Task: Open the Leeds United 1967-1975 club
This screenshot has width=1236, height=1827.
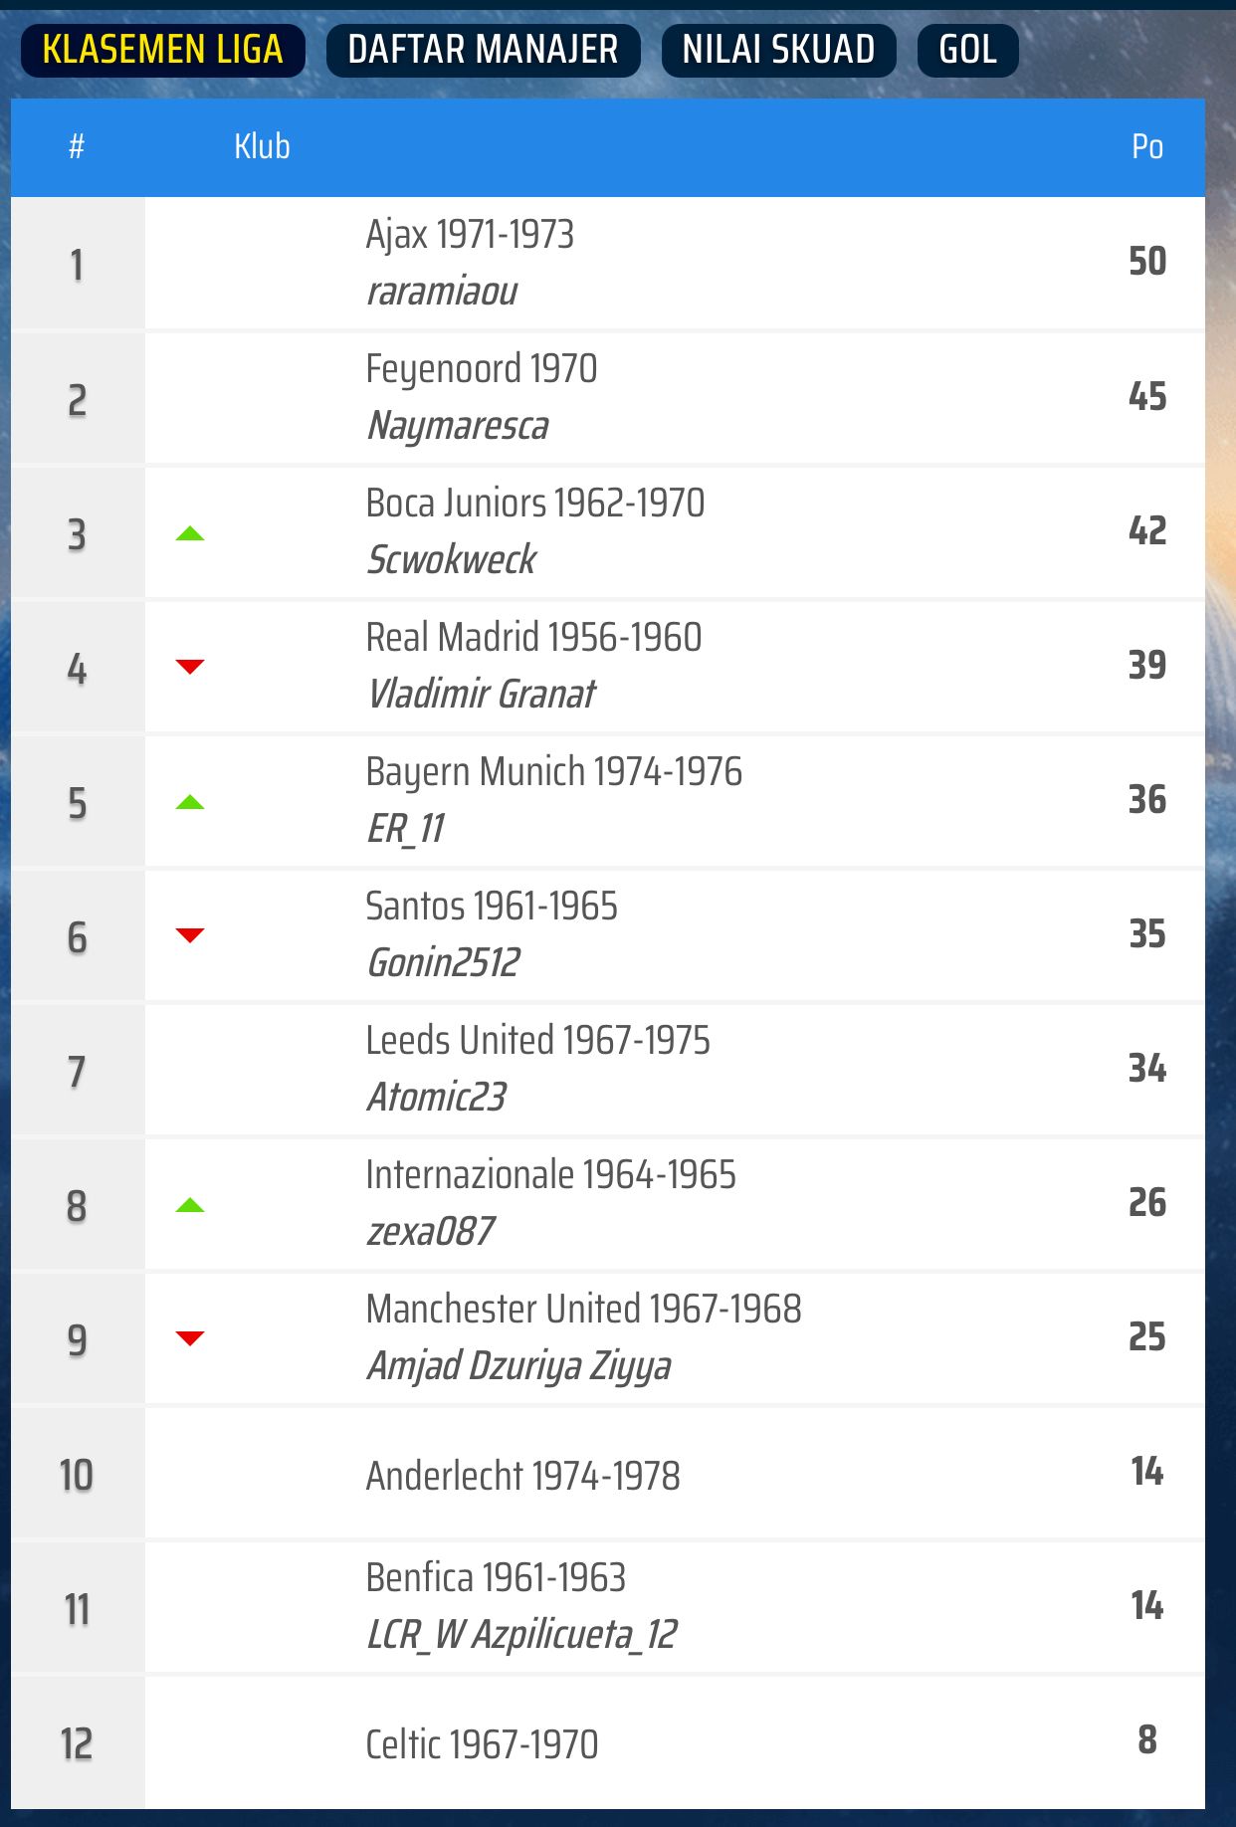Action: coord(537,1041)
